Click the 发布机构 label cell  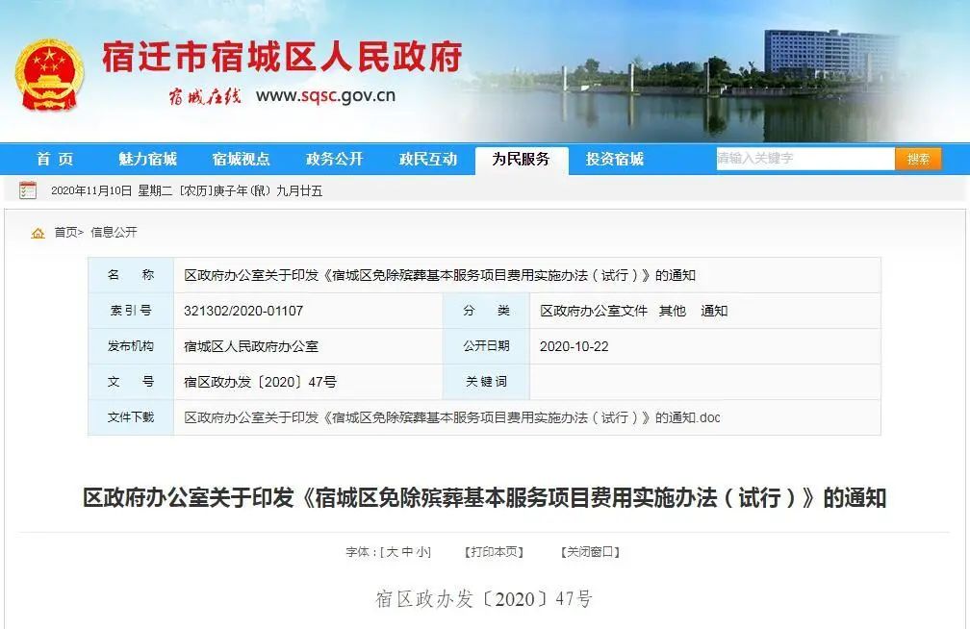(x=131, y=346)
